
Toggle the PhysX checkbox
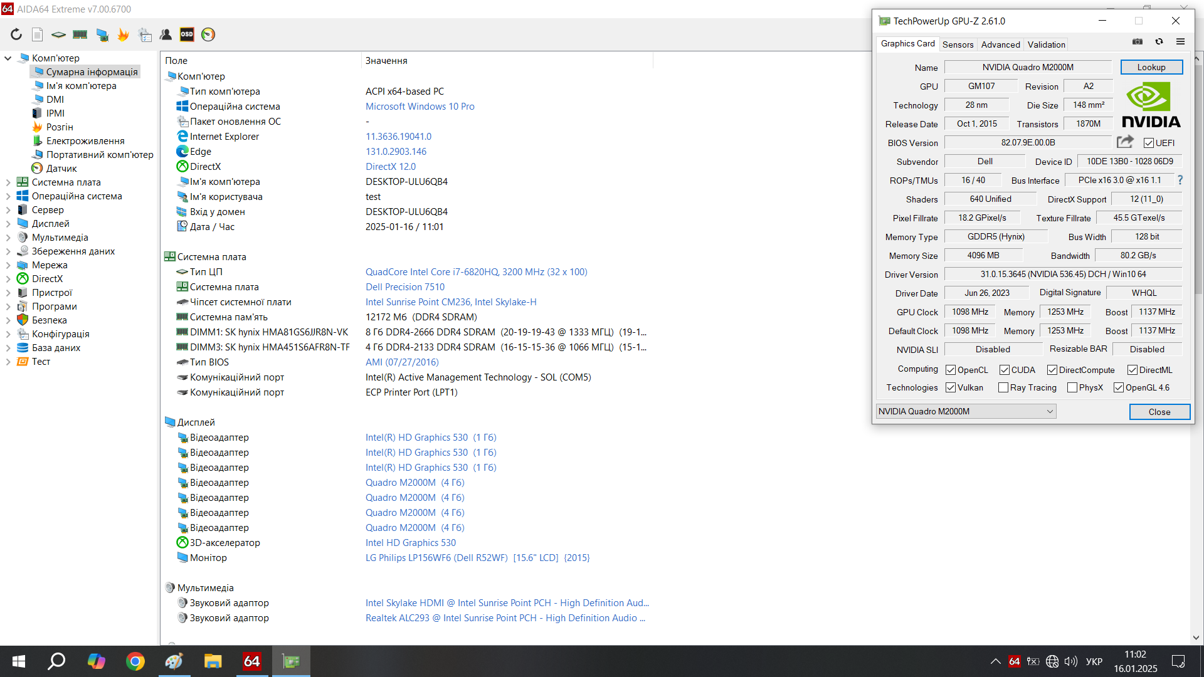(x=1072, y=387)
